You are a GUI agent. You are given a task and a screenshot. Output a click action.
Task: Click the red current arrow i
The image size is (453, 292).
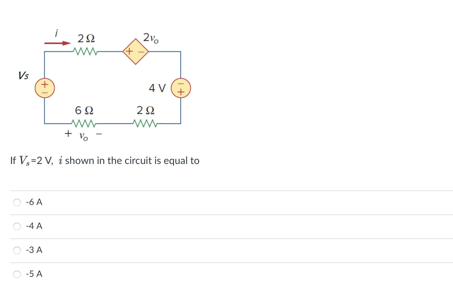coord(58,43)
